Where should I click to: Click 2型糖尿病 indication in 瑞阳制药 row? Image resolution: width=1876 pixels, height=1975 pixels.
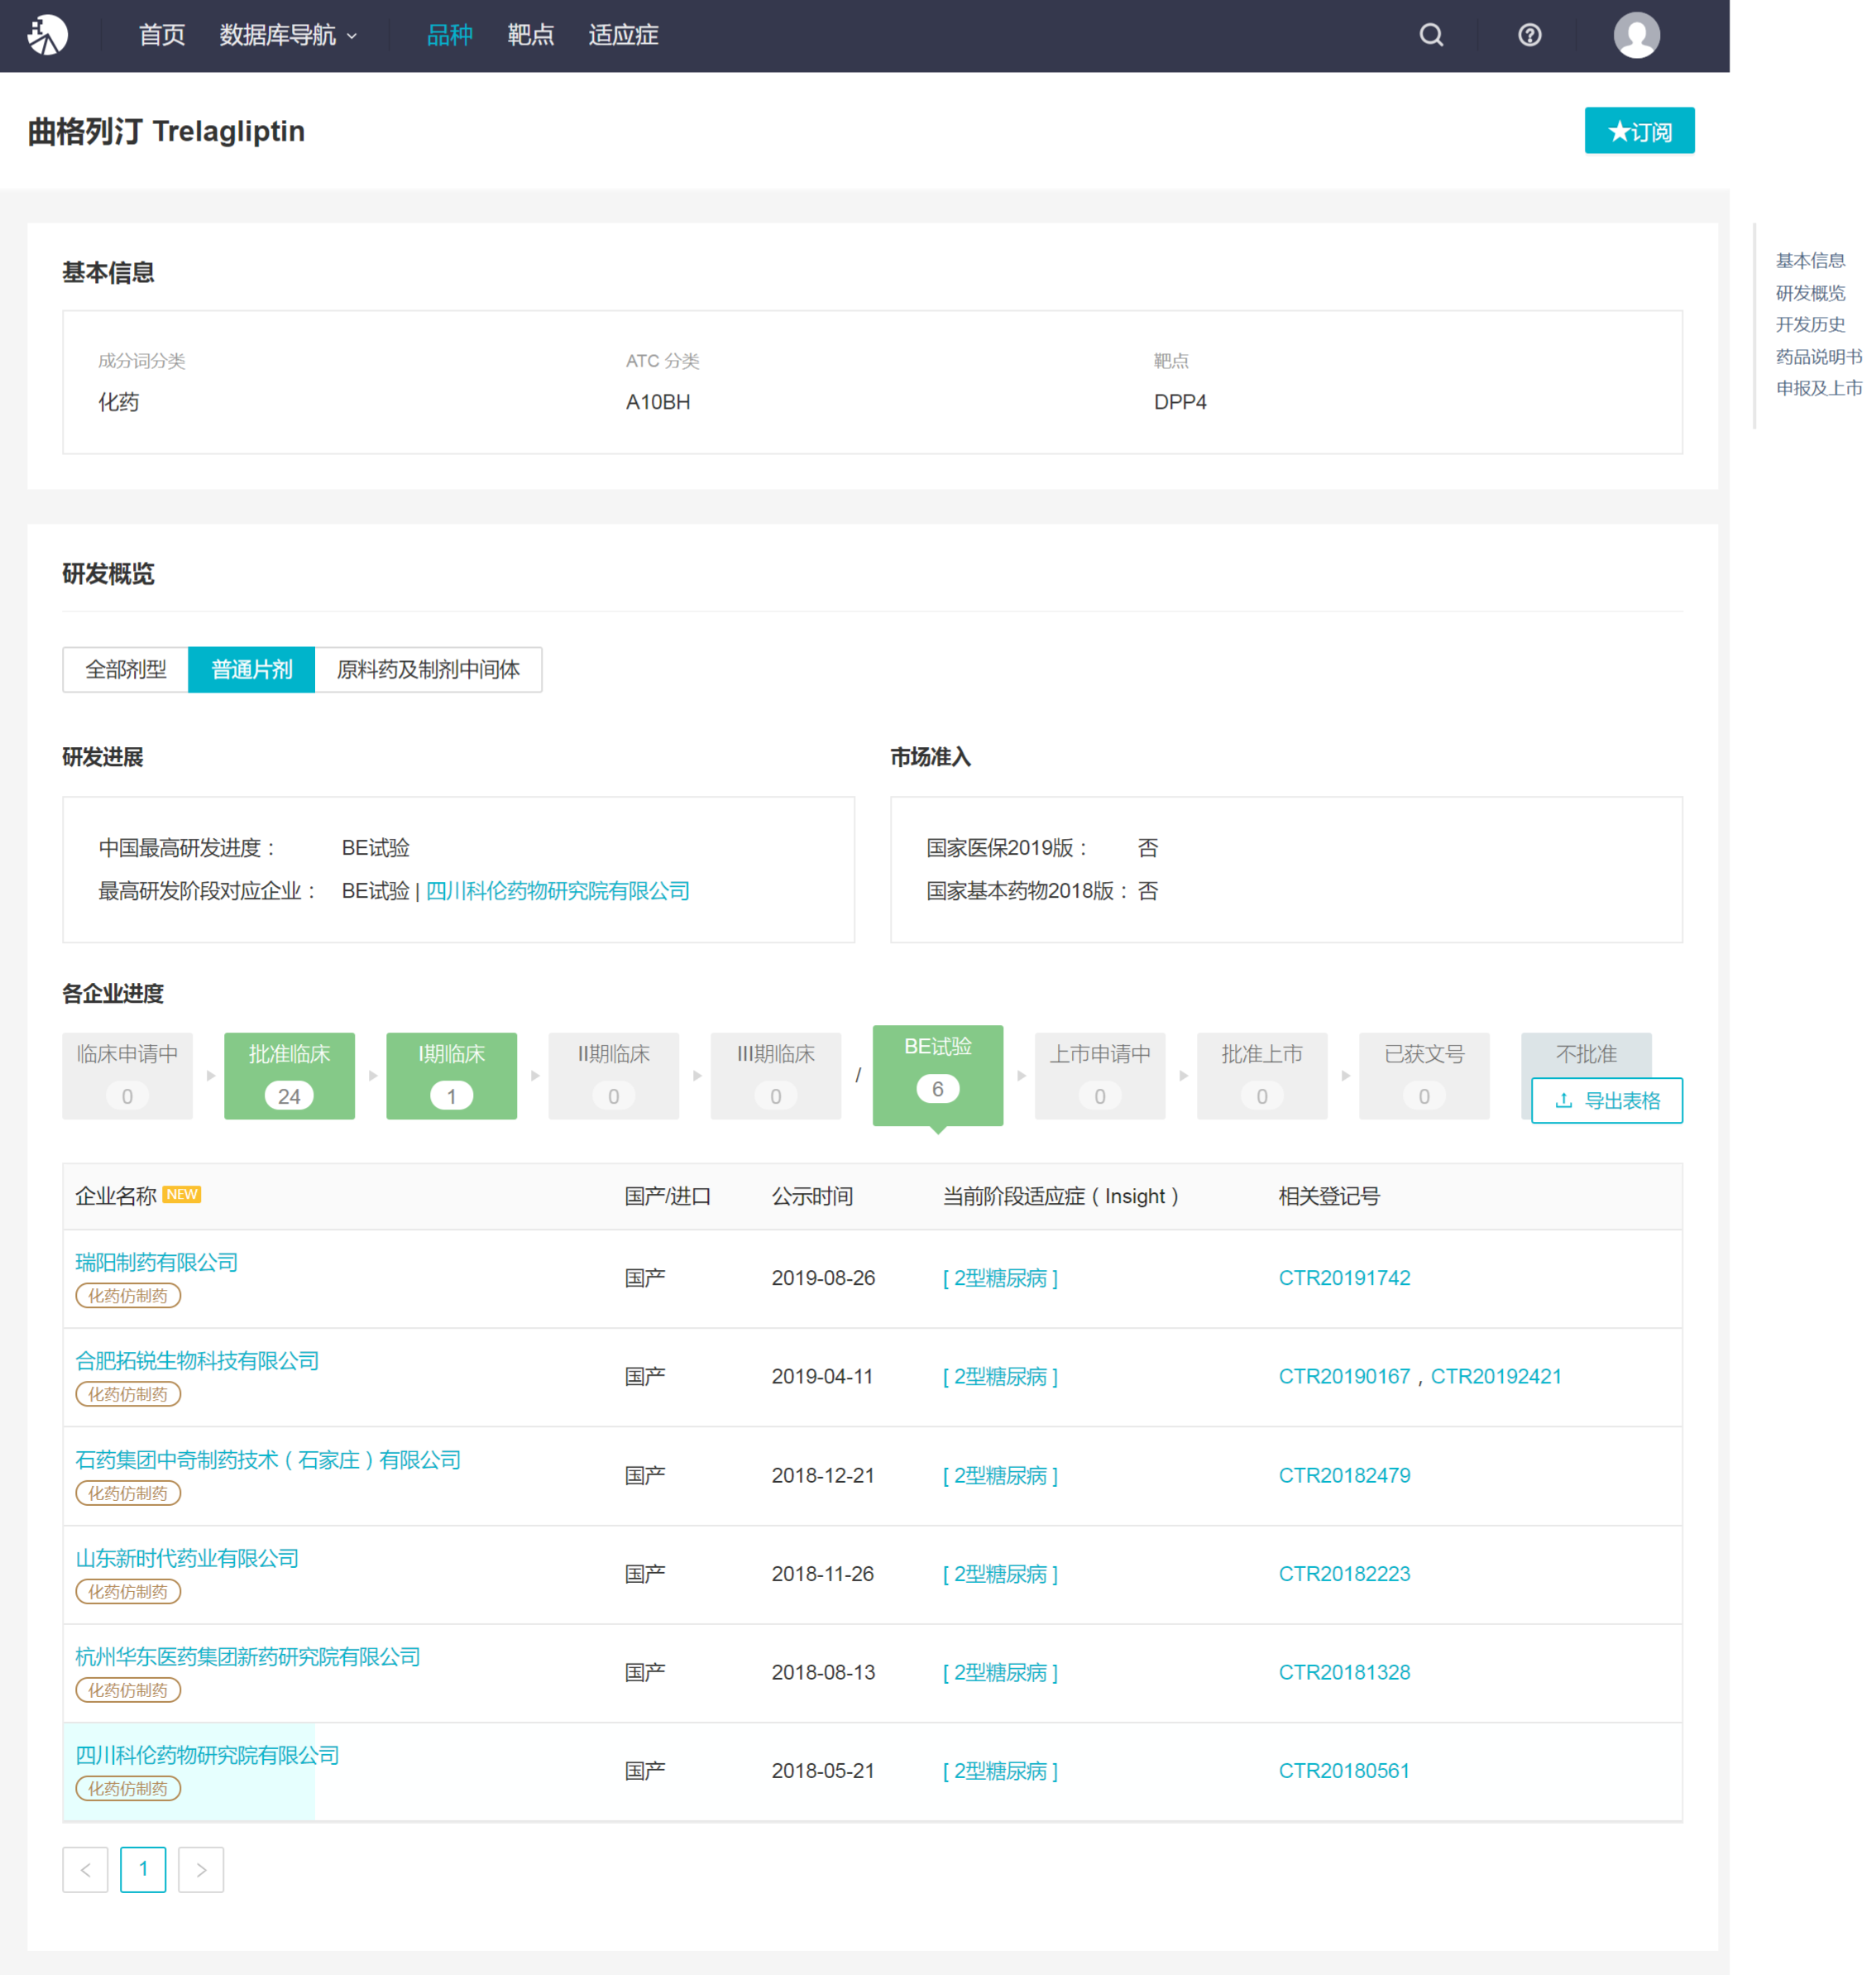click(x=1000, y=1278)
